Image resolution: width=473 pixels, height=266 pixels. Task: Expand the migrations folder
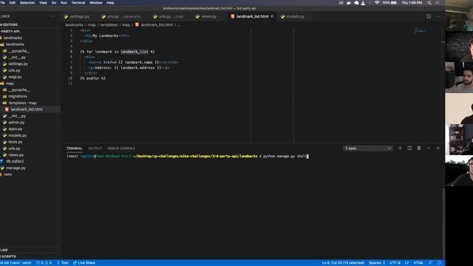click(18, 97)
